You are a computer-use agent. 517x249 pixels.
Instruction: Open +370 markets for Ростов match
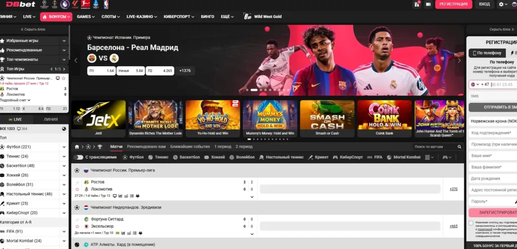tap(453, 189)
